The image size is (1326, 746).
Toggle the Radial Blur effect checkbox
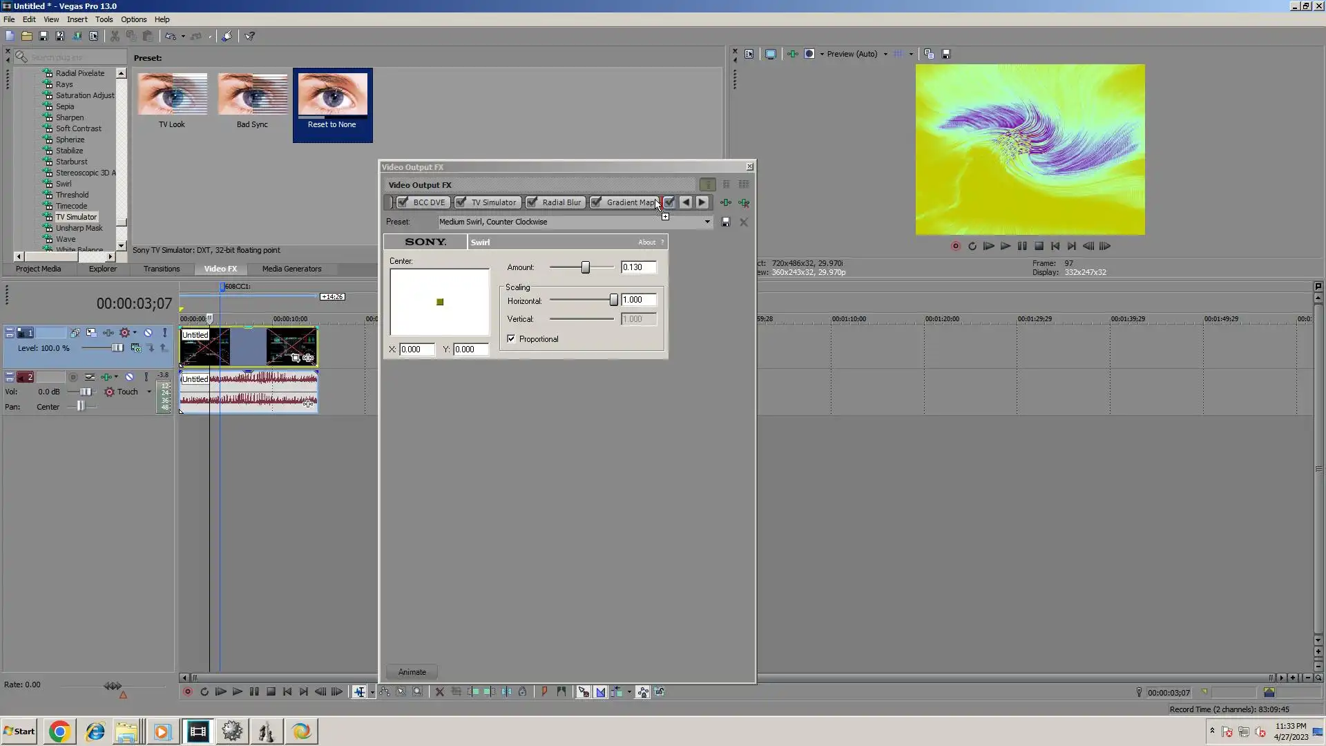pyautogui.click(x=532, y=202)
